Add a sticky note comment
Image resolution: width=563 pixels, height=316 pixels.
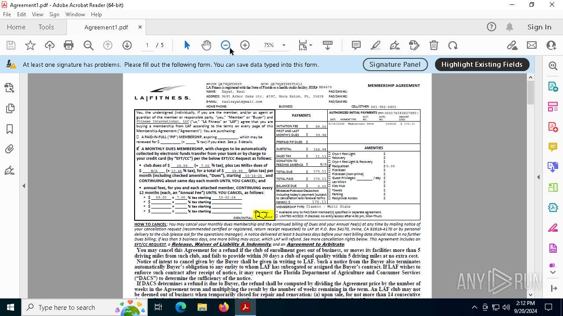[356, 45]
